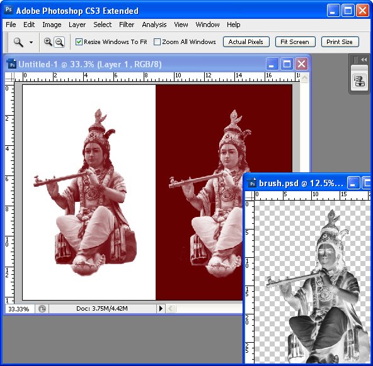Open the Zoom tool preset picker arrow
The image size is (373, 366).
click(31, 43)
